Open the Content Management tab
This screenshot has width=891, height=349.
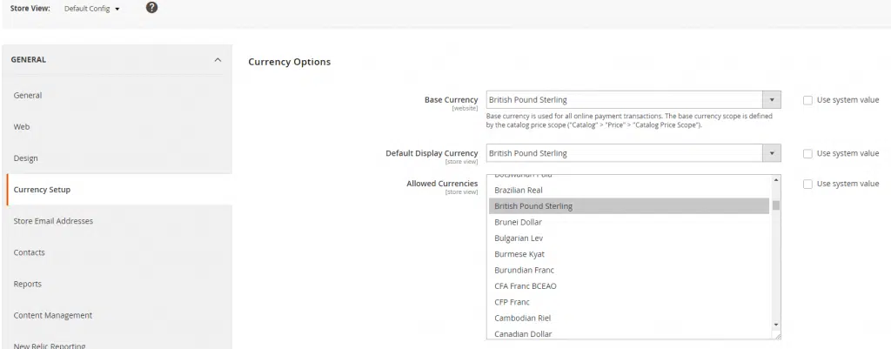(118, 315)
